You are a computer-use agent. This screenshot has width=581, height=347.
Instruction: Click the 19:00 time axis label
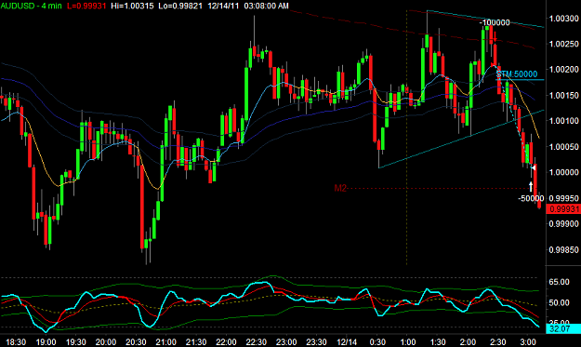coord(46,341)
